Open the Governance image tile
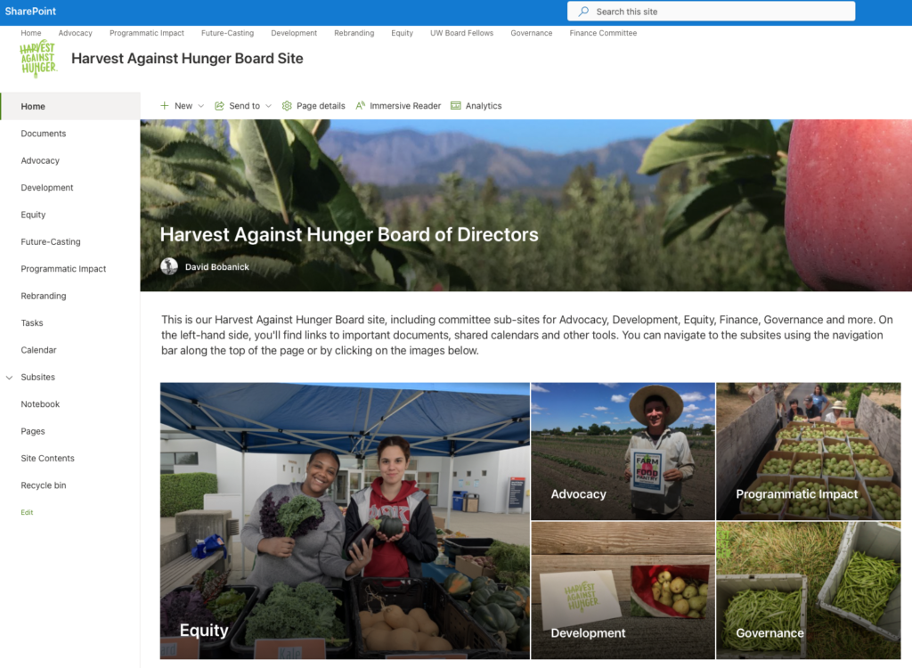912x668 pixels. point(809,590)
